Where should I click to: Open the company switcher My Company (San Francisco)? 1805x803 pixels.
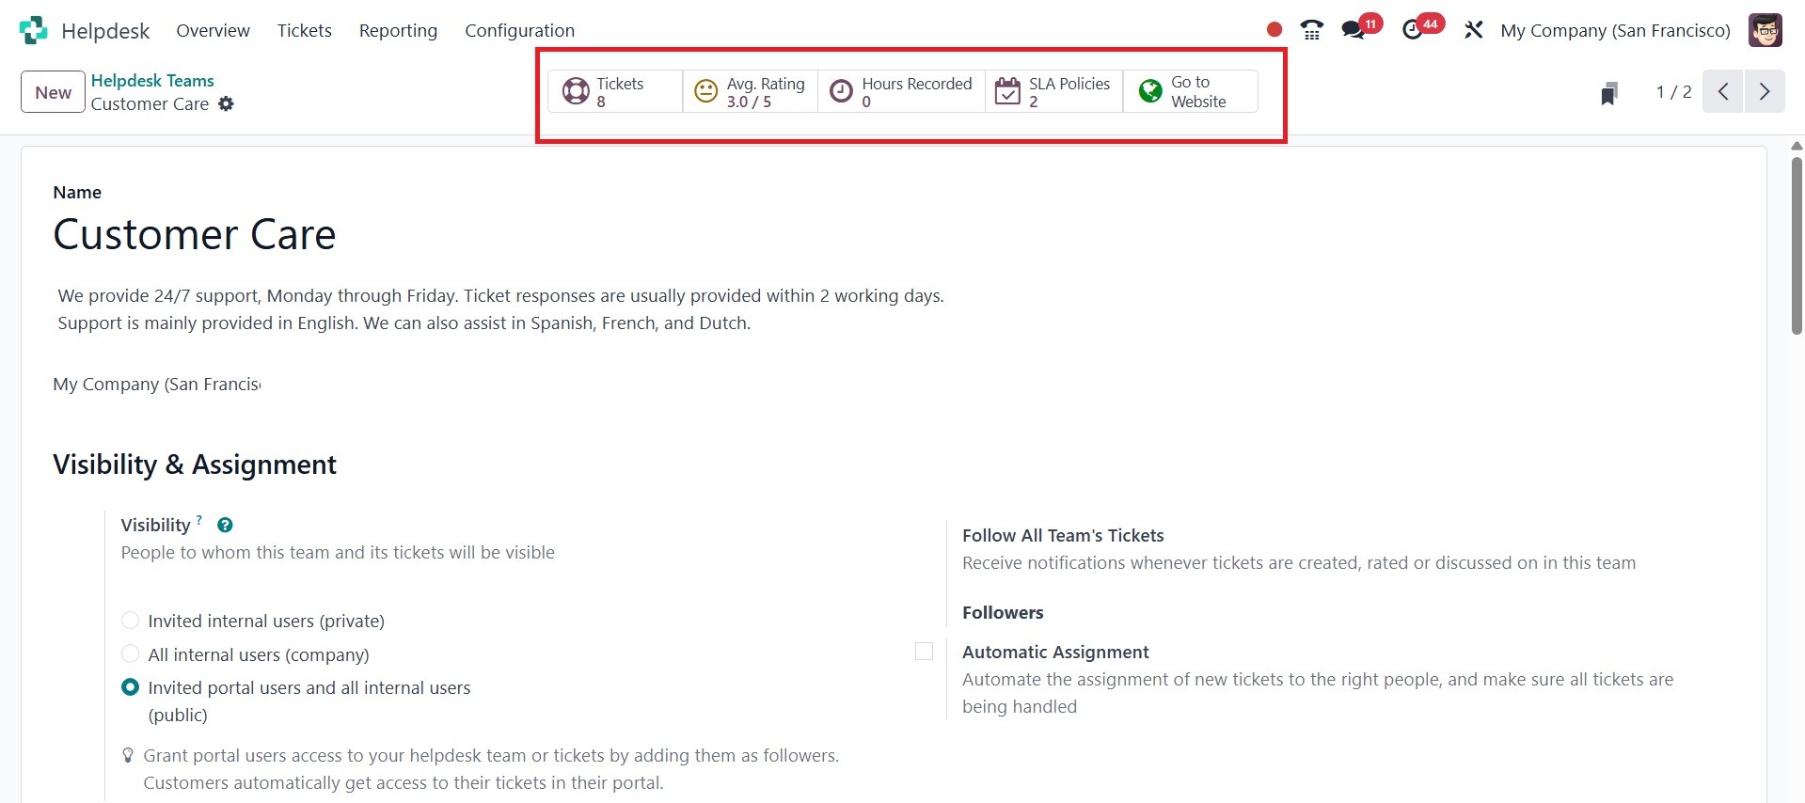click(1615, 30)
